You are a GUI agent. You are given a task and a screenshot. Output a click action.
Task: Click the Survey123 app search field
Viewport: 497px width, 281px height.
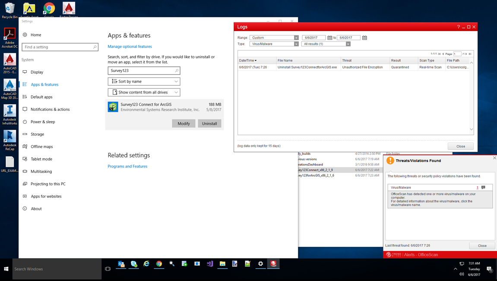pyautogui.click(x=144, y=71)
